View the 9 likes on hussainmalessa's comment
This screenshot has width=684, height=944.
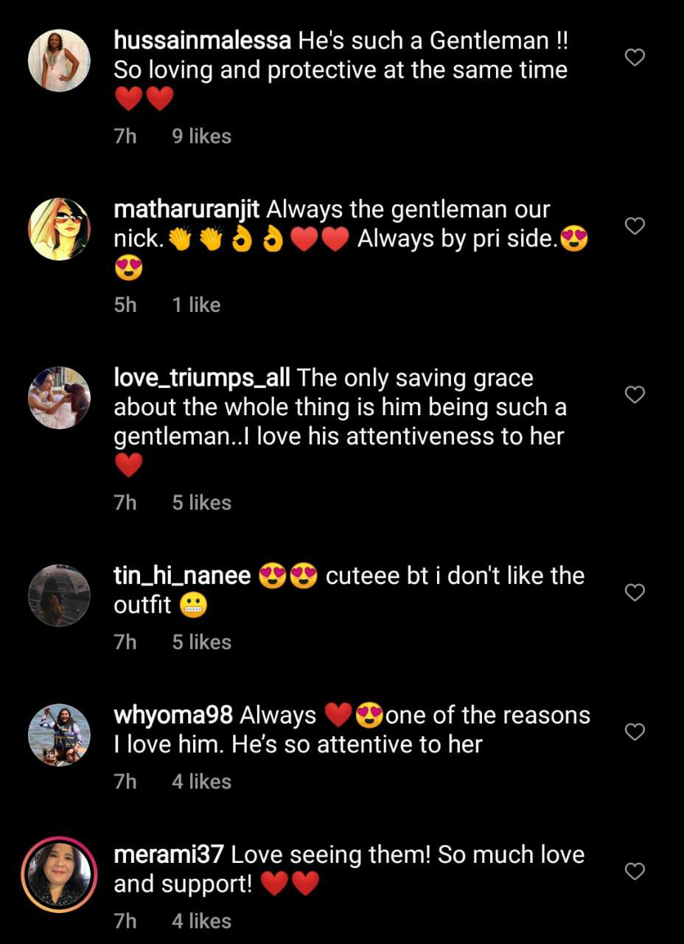coord(201,136)
